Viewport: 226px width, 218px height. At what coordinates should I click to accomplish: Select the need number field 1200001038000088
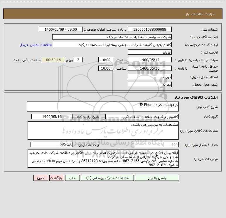(150, 29)
